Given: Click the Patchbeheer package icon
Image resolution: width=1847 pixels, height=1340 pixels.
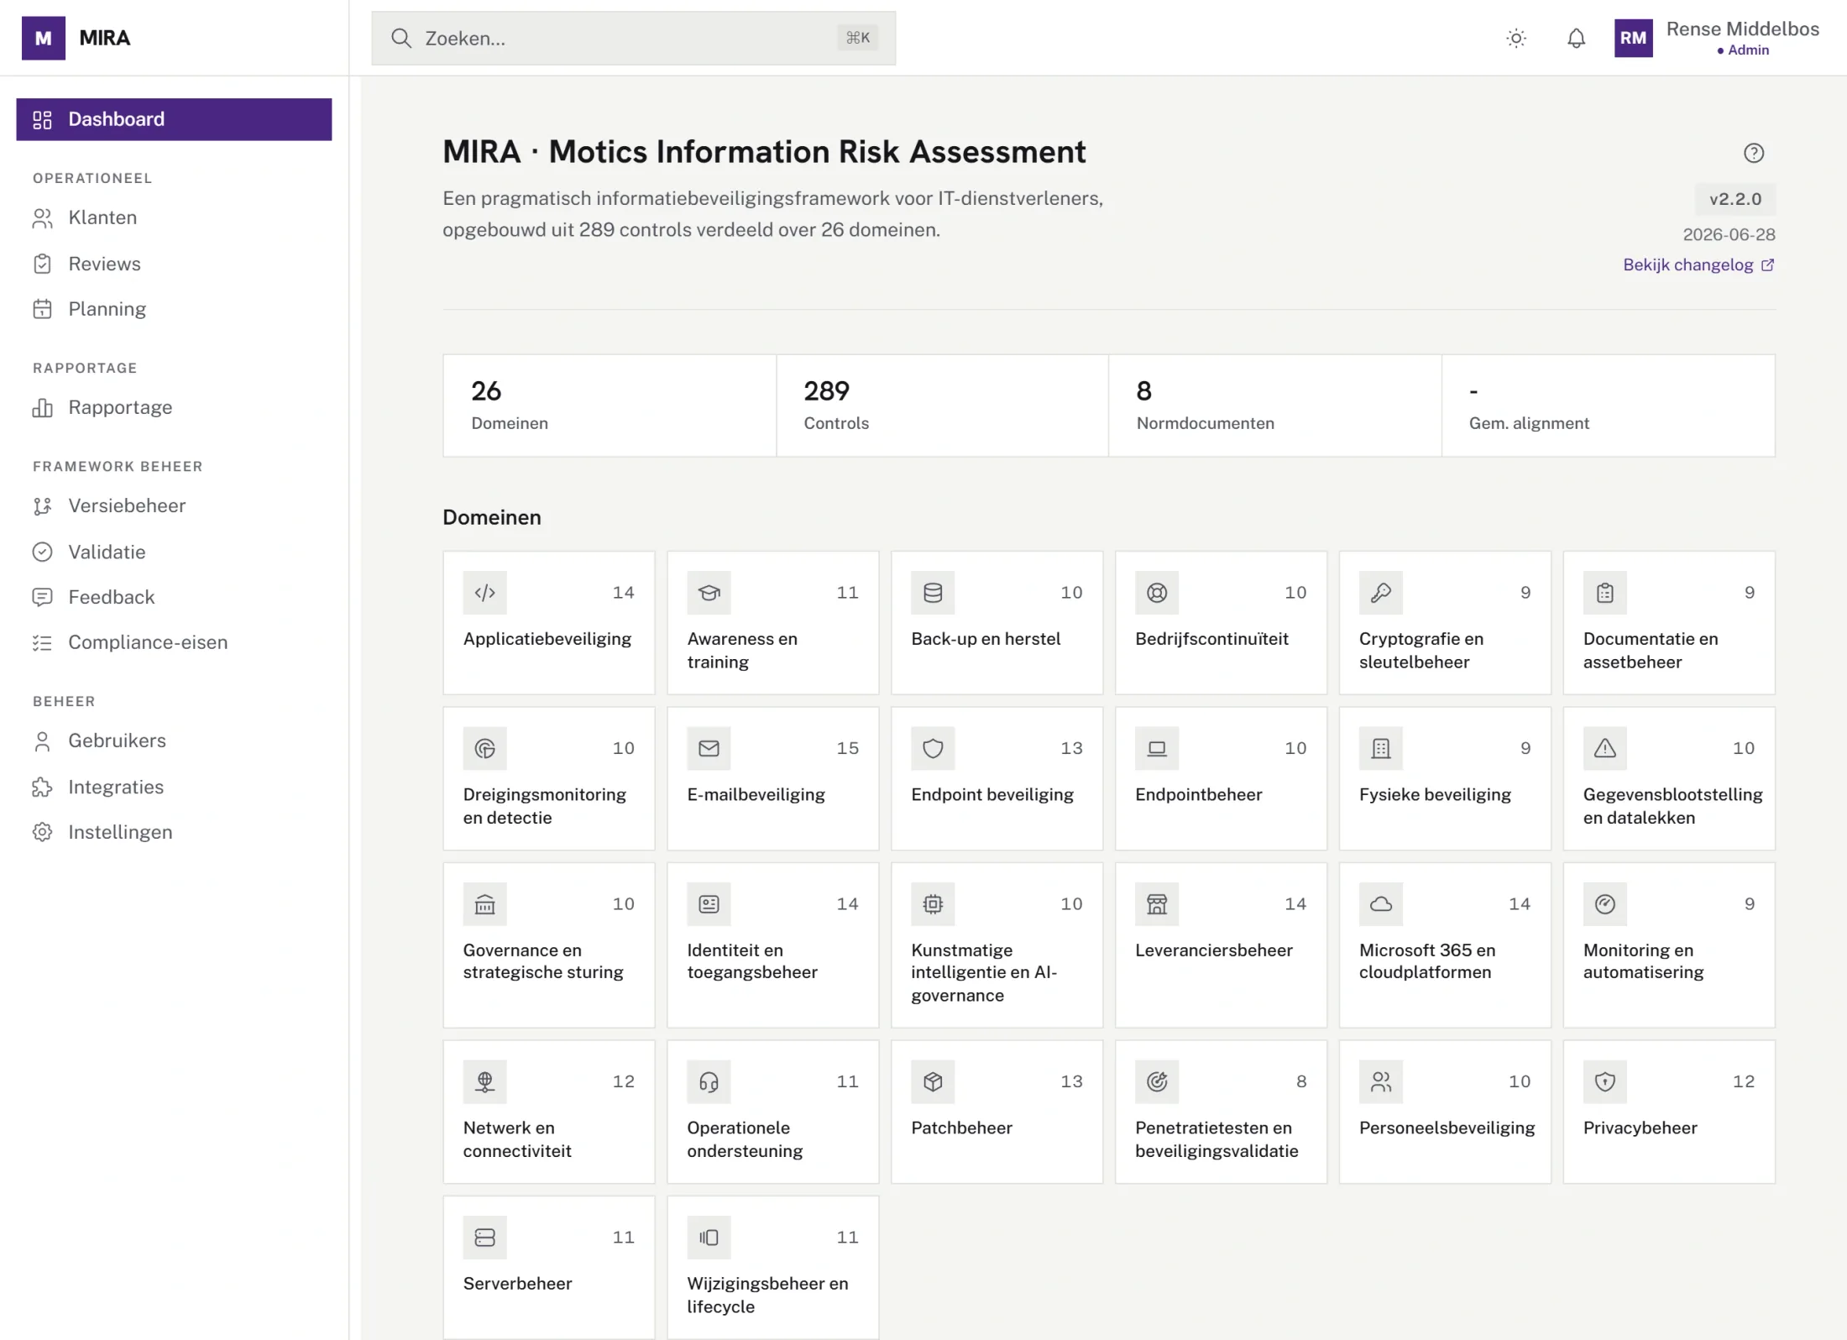Looking at the screenshot, I should pyautogui.click(x=933, y=1081).
